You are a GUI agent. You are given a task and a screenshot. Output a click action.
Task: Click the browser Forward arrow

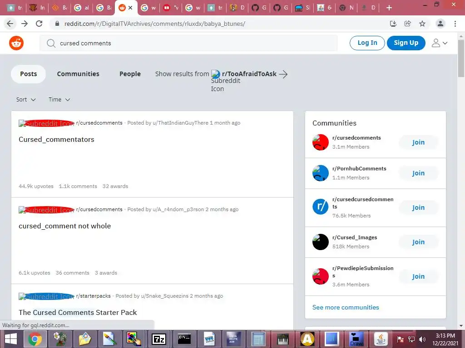(25, 24)
